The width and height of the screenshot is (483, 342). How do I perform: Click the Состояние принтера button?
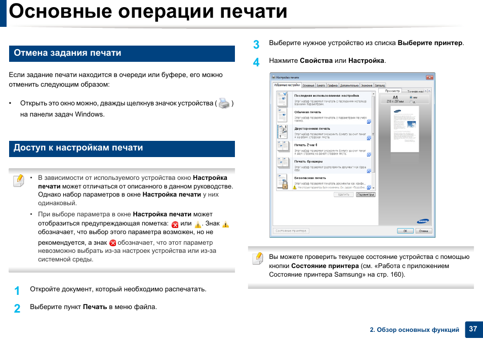(x=291, y=231)
